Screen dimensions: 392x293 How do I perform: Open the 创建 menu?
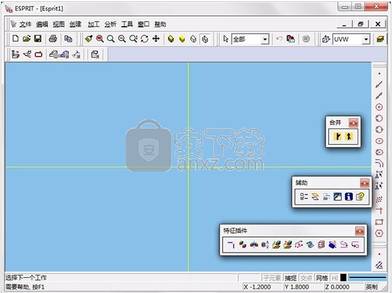pos(76,24)
